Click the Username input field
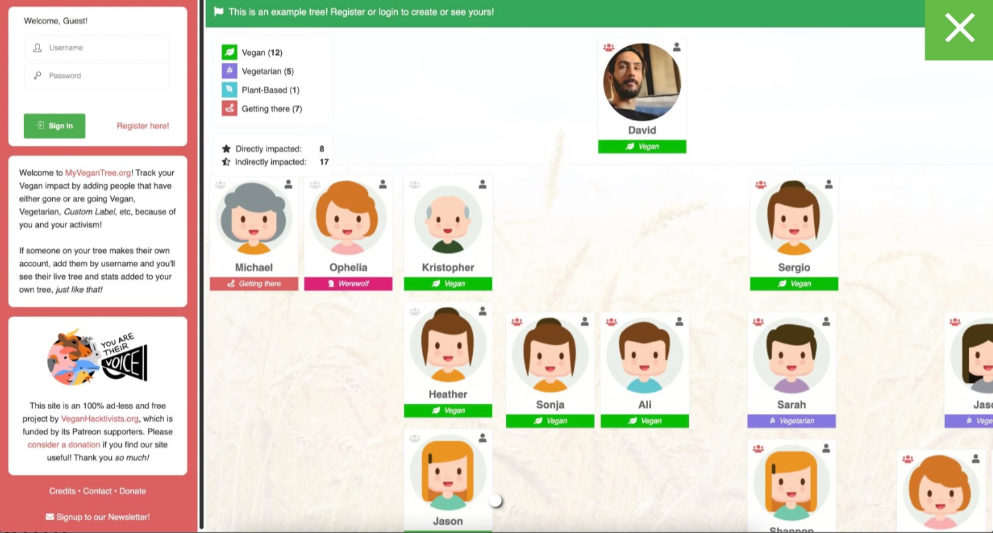993x533 pixels. [x=96, y=48]
